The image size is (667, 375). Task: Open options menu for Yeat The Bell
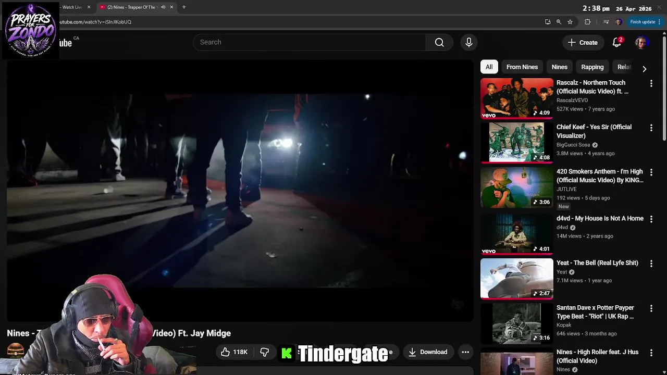[651, 264]
